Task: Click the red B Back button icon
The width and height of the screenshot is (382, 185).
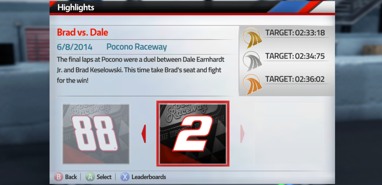Action: tap(58, 177)
